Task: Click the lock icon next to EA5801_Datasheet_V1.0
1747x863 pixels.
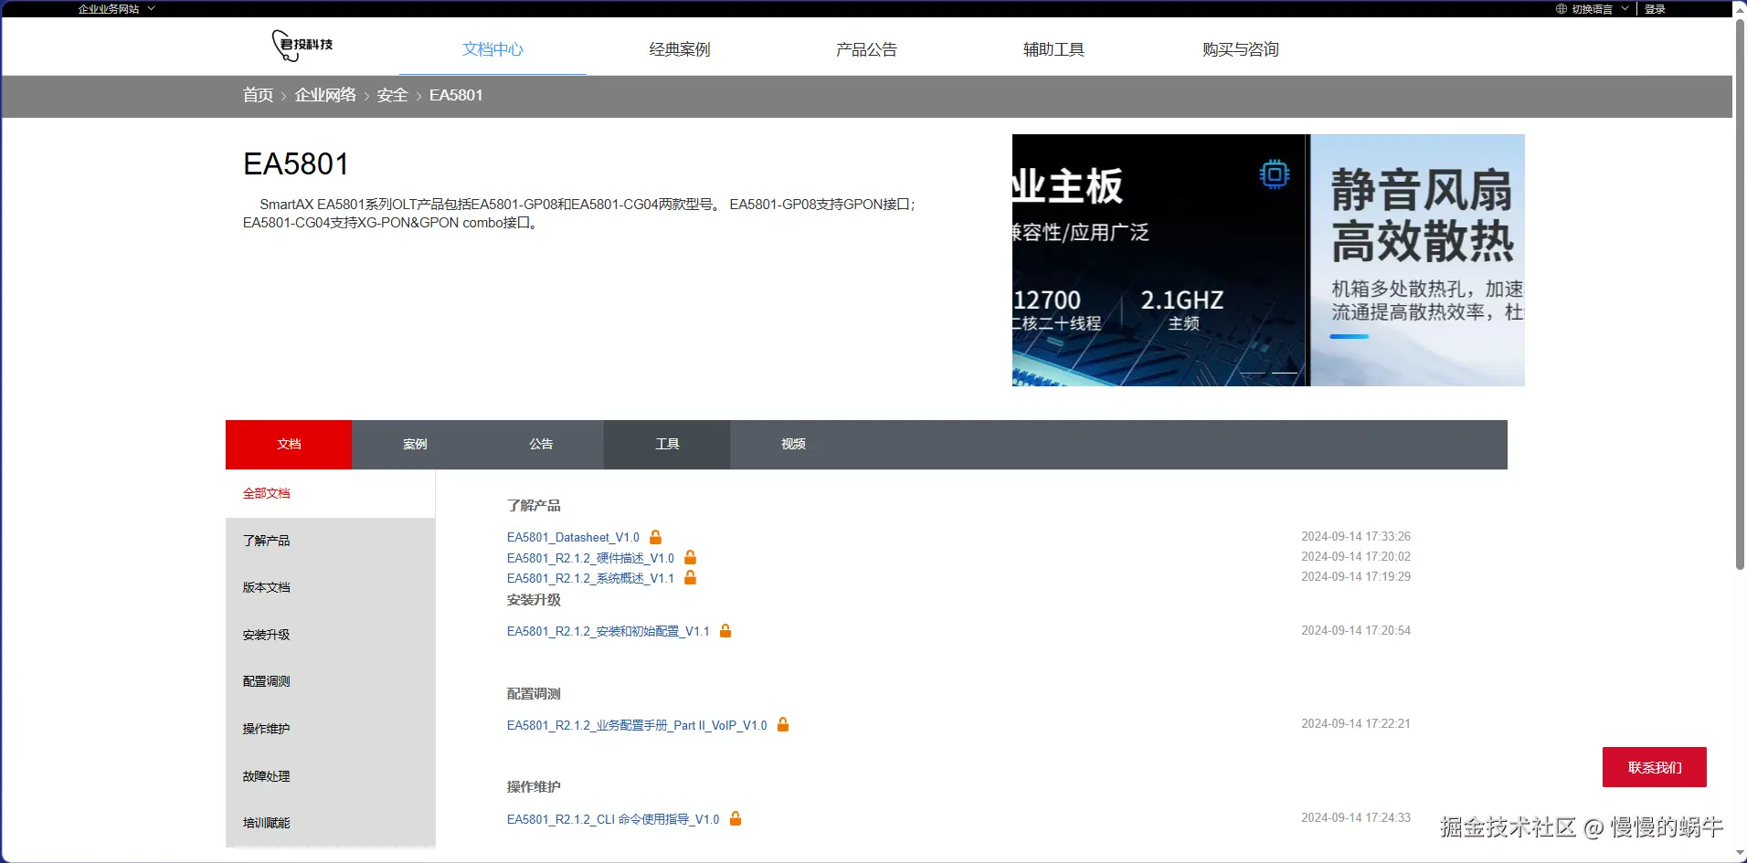Action: (x=655, y=537)
